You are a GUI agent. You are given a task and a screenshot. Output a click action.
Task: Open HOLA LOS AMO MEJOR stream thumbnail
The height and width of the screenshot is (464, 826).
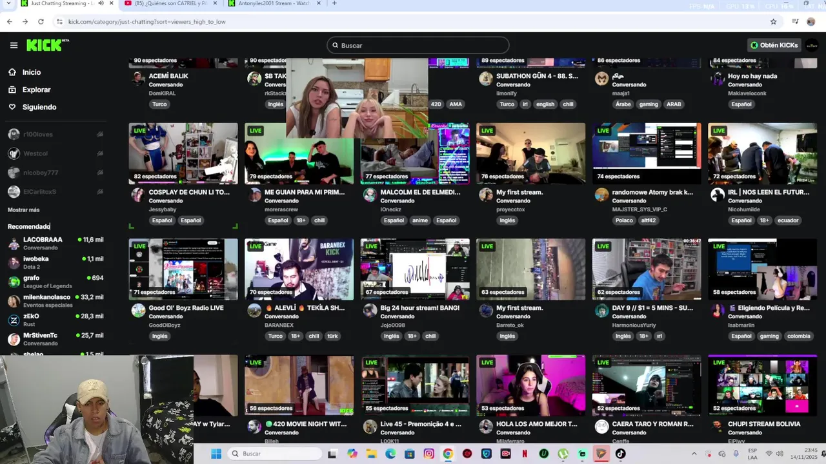click(x=530, y=385)
